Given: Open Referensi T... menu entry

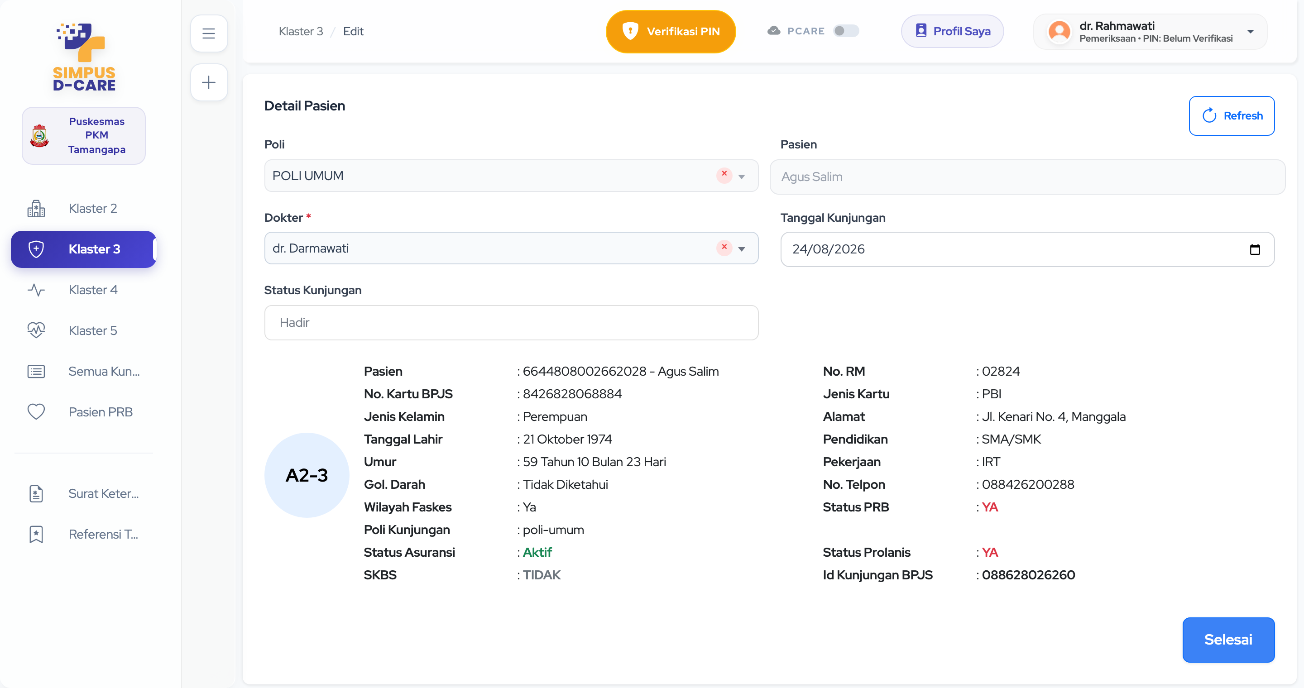Looking at the screenshot, I should [83, 534].
